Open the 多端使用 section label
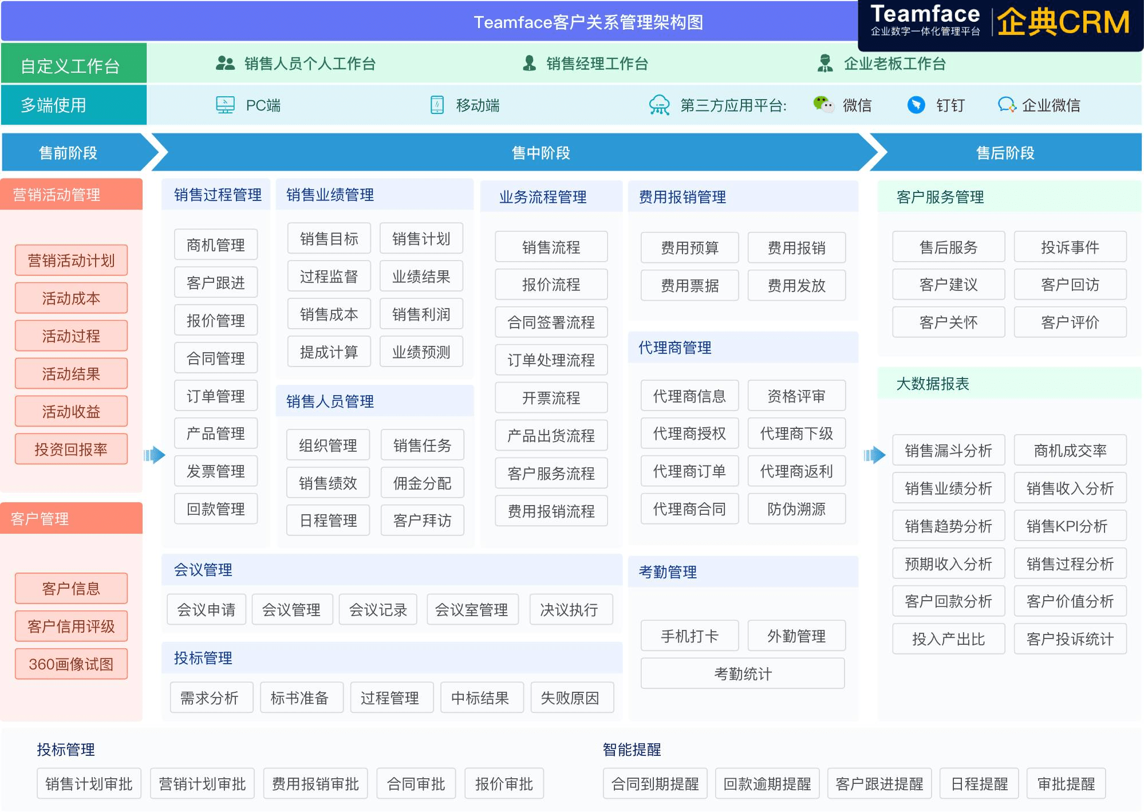The image size is (1144, 812). pos(74,105)
